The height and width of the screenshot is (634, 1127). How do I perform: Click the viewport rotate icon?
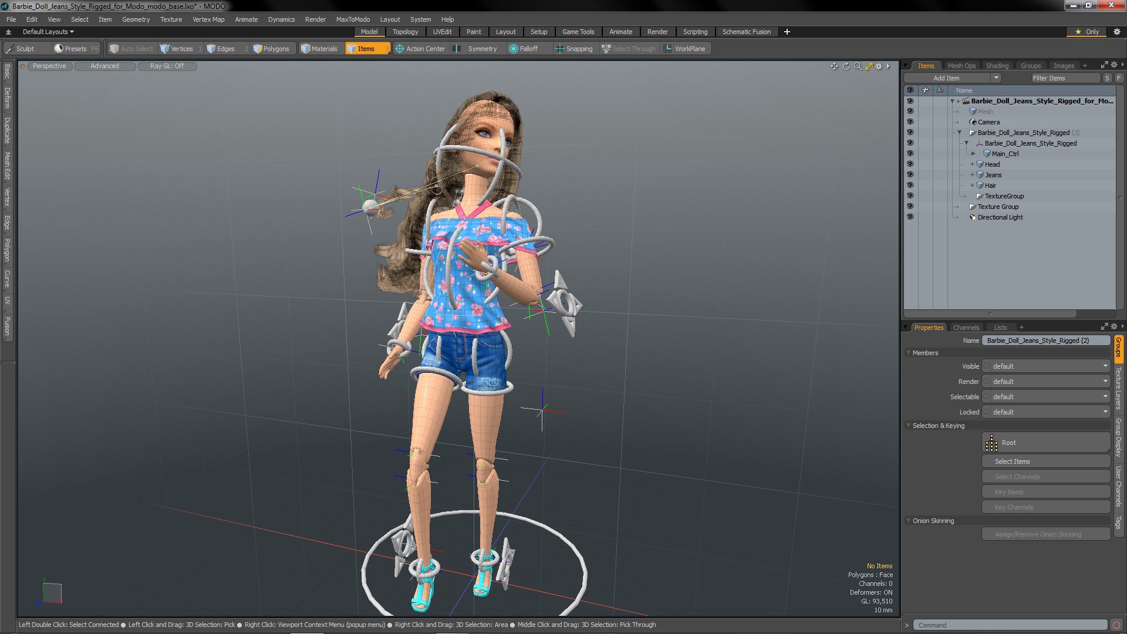click(x=846, y=66)
